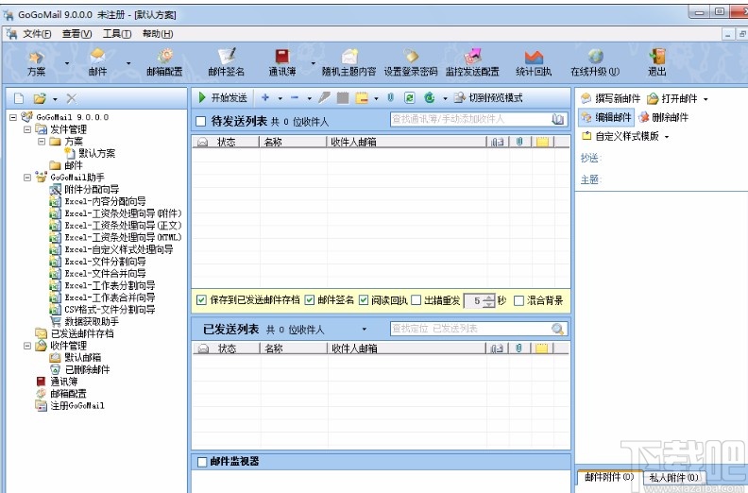Collapse the GoGoMail 9.0.0.0 root node
The height and width of the screenshot is (493, 748).
pos(13,117)
